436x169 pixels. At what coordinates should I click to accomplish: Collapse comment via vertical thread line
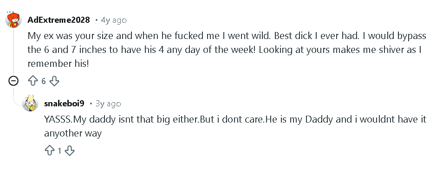click(13, 52)
